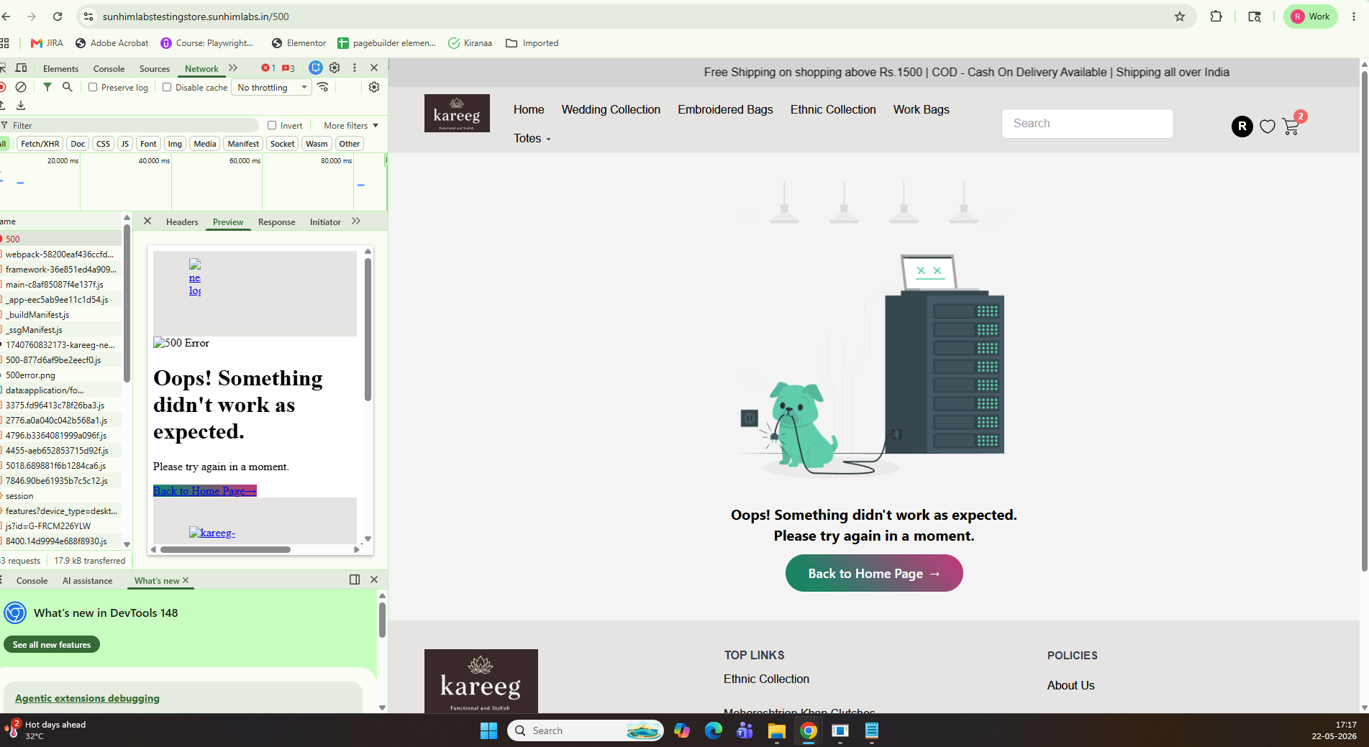Click the kareeg header logo
The width and height of the screenshot is (1369, 747).
tap(457, 113)
